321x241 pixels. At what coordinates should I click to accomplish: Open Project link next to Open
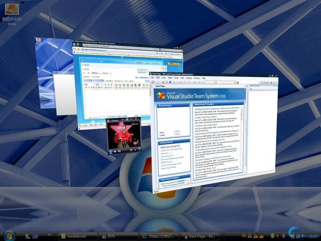click(177, 131)
